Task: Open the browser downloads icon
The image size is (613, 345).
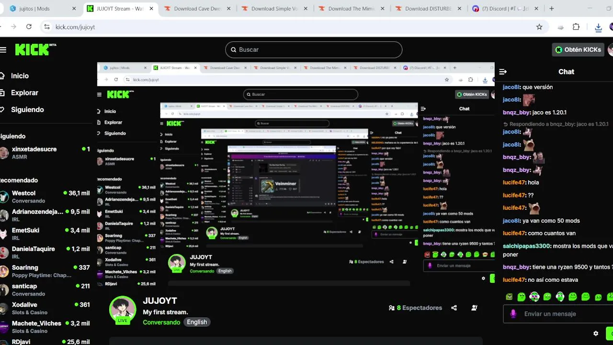Action: pyautogui.click(x=598, y=27)
